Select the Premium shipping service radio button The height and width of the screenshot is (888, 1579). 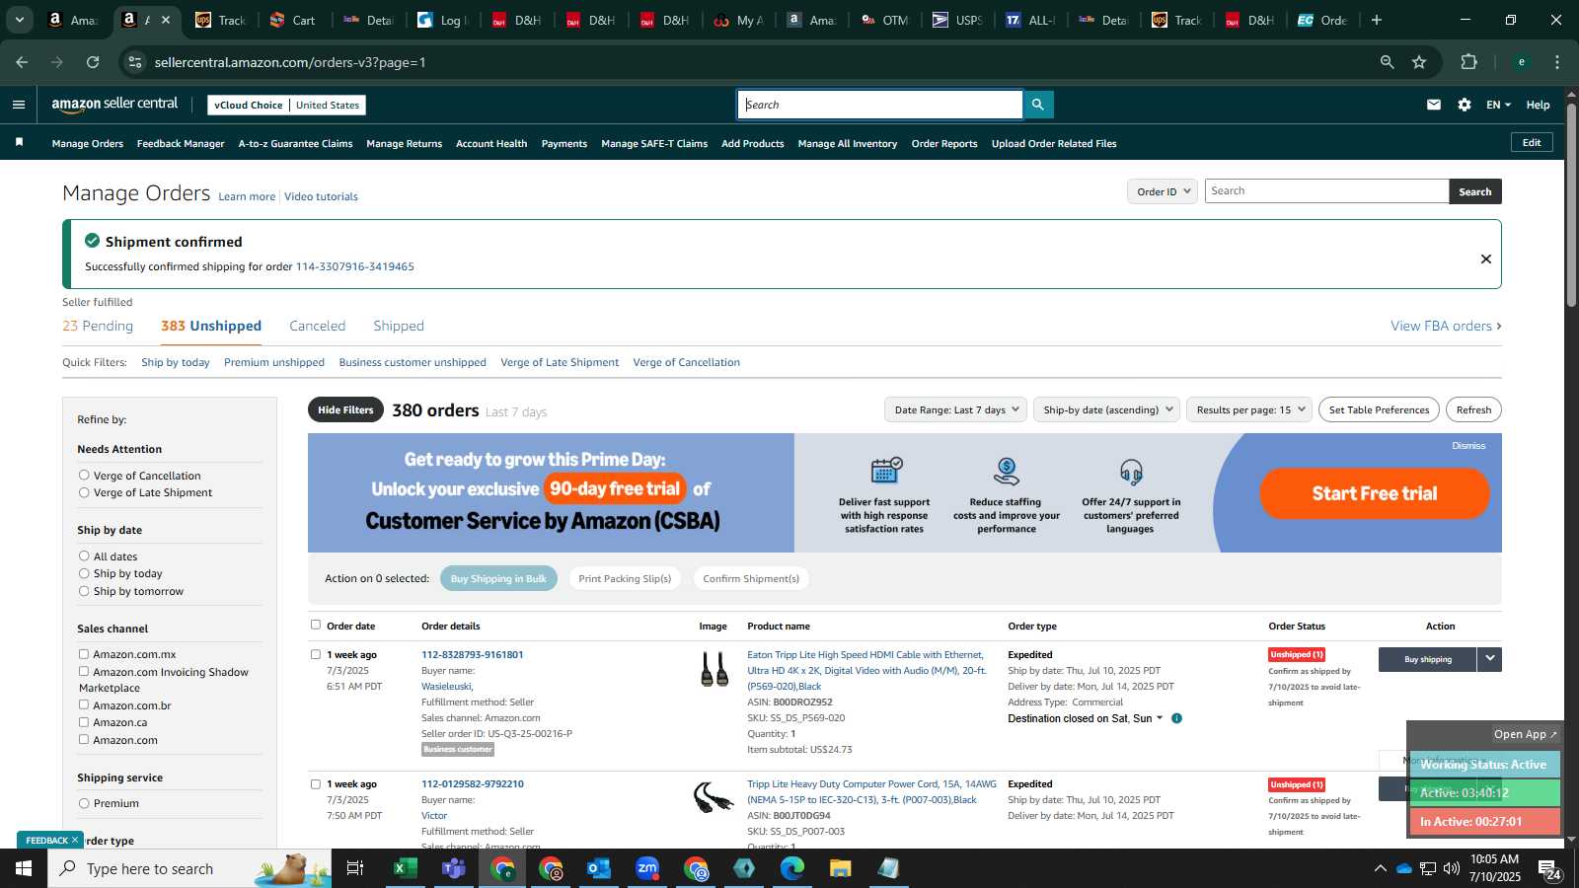pos(84,803)
